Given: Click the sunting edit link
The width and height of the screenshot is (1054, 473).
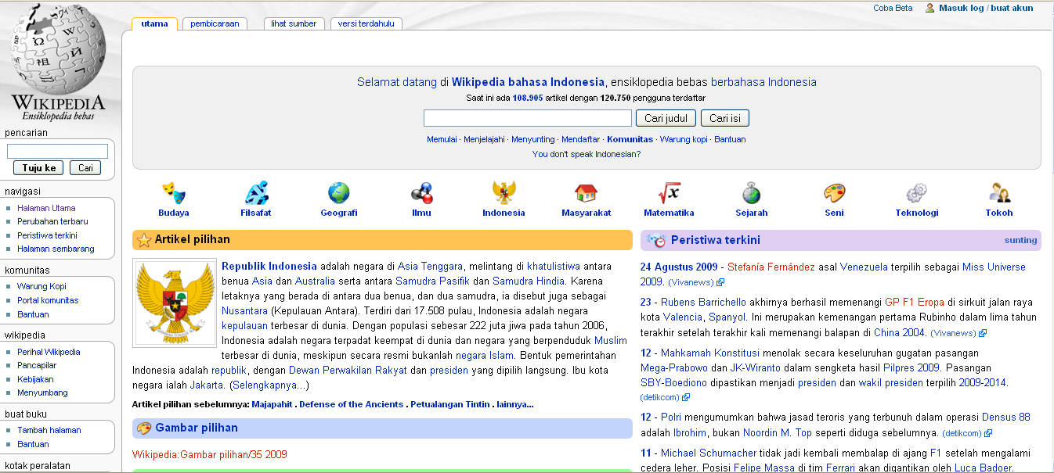Looking at the screenshot, I should pyautogui.click(x=1020, y=240).
